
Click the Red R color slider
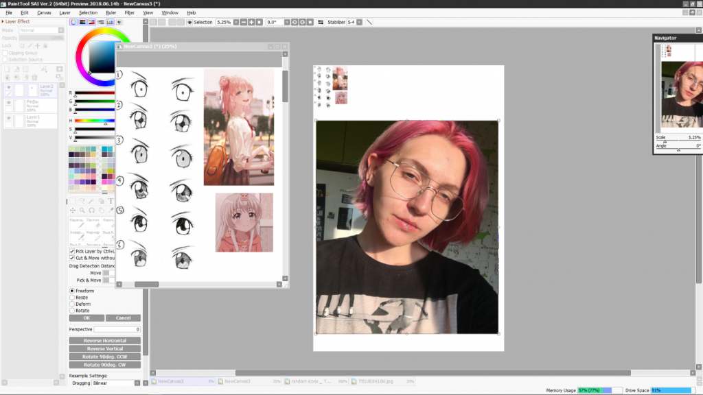(95, 93)
